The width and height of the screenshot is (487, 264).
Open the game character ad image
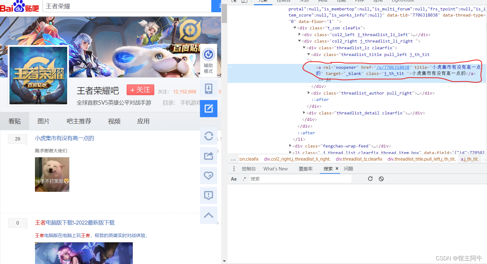coord(84,253)
